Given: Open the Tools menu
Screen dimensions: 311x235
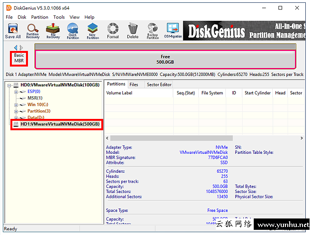Looking at the screenshot, I should coord(59,17).
